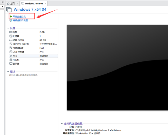Viewport: 168px width, 135px height.
Task: Click the 打印机 printer icon
Action: 11,60
